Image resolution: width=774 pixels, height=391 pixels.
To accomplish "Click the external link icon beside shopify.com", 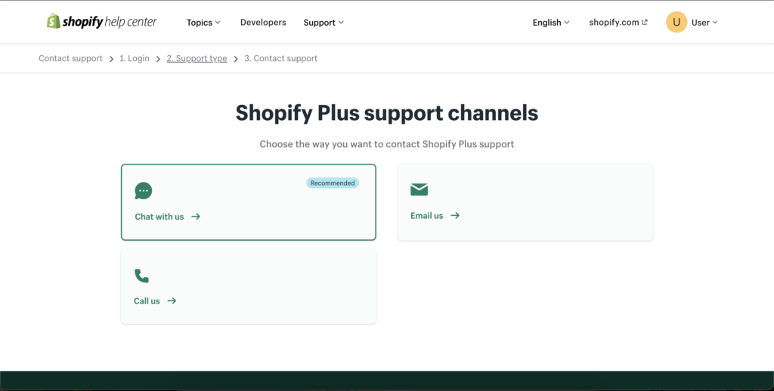I will coord(645,22).
